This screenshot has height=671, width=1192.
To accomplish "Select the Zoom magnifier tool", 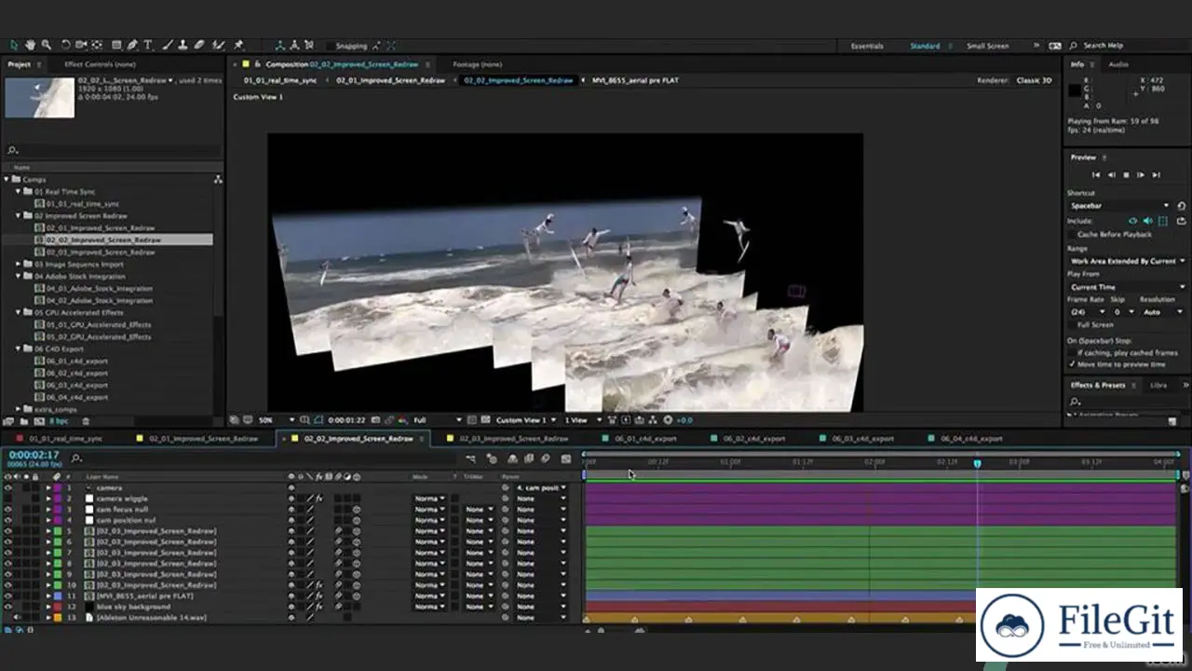I will click(47, 45).
